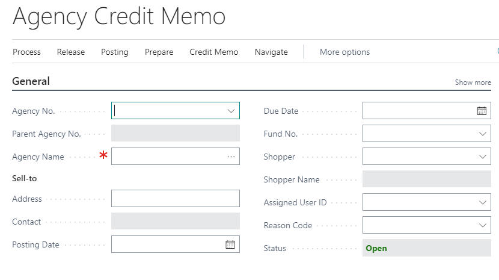The height and width of the screenshot is (280, 499).
Task: Open the Prepare menu
Action: click(159, 52)
